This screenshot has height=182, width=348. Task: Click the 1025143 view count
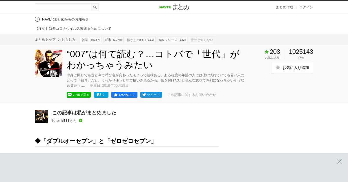pyautogui.click(x=301, y=52)
